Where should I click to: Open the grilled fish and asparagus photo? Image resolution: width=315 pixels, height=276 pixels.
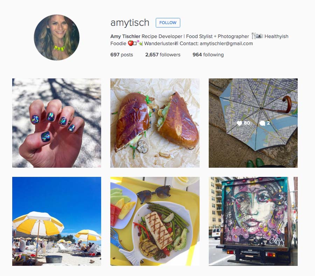pos(155,221)
